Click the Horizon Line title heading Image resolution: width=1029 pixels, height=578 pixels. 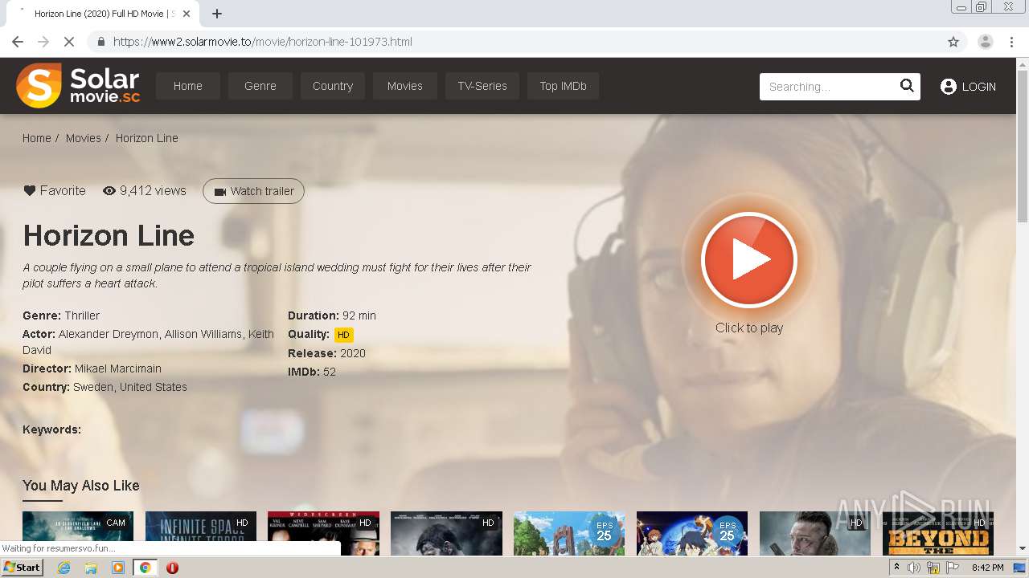pyautogui.click(x=109, y=235)
